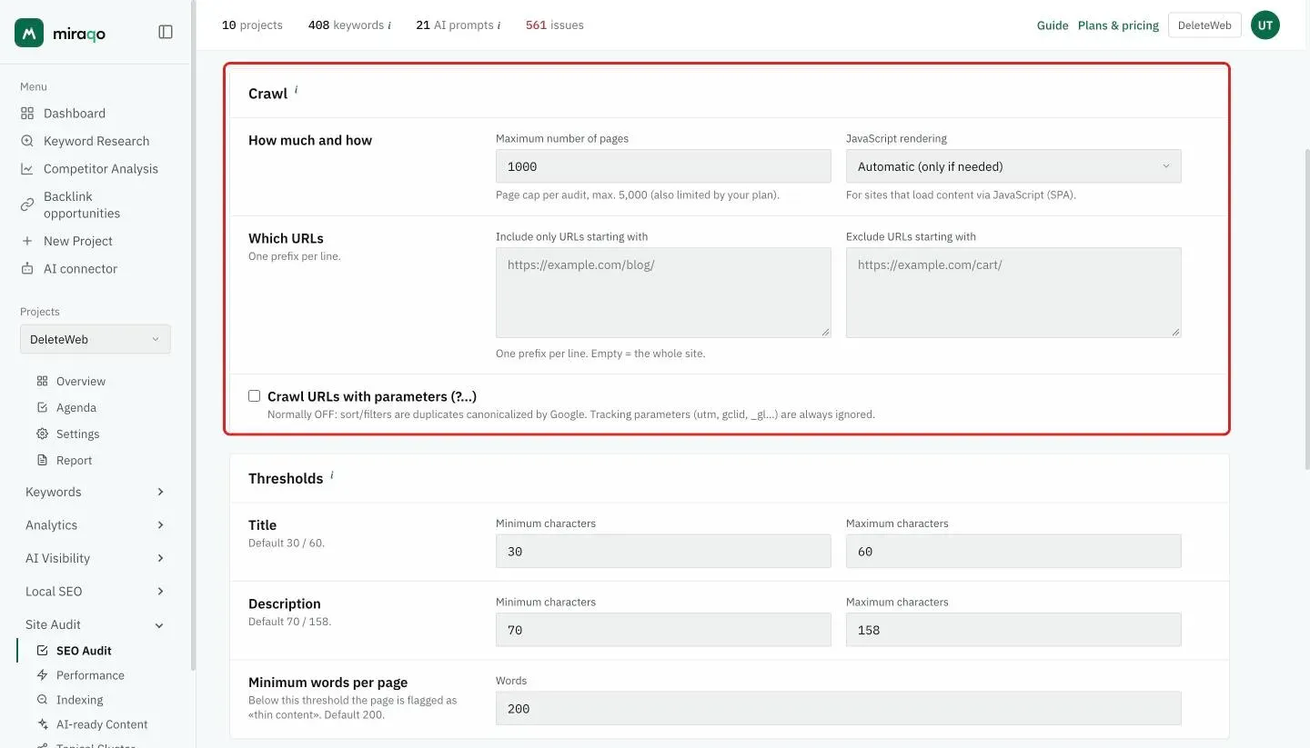Click the miraqo logo icon

point(29,33)
